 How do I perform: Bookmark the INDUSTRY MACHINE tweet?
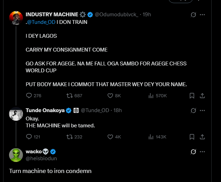point(192,95)
